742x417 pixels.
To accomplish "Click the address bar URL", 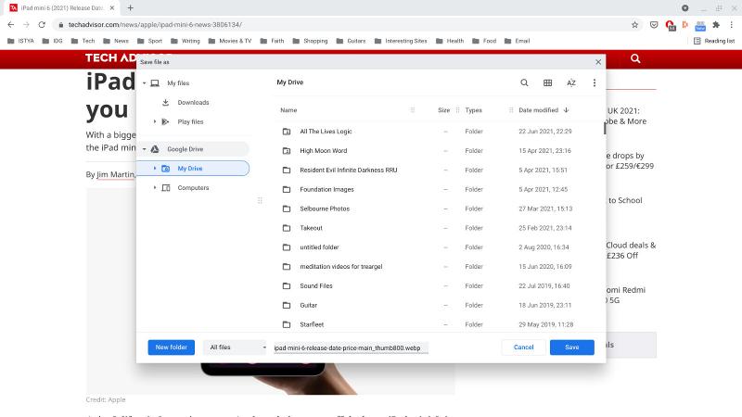I will point(155,25).
